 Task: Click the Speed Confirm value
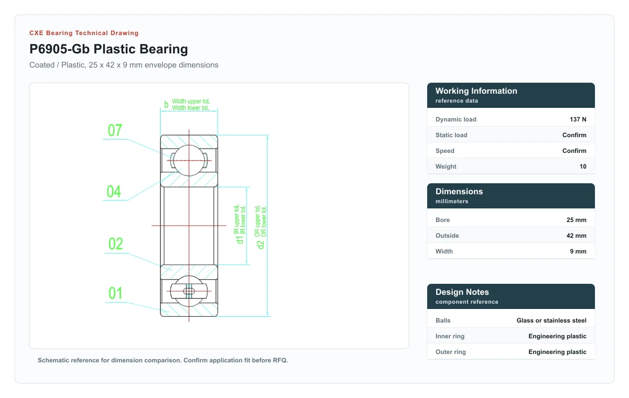[x=574, y=151]
